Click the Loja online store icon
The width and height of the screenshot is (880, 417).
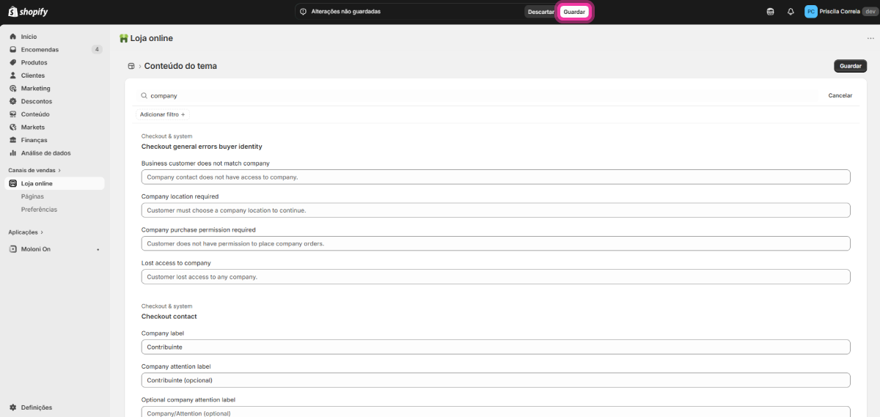click(13, 183)
